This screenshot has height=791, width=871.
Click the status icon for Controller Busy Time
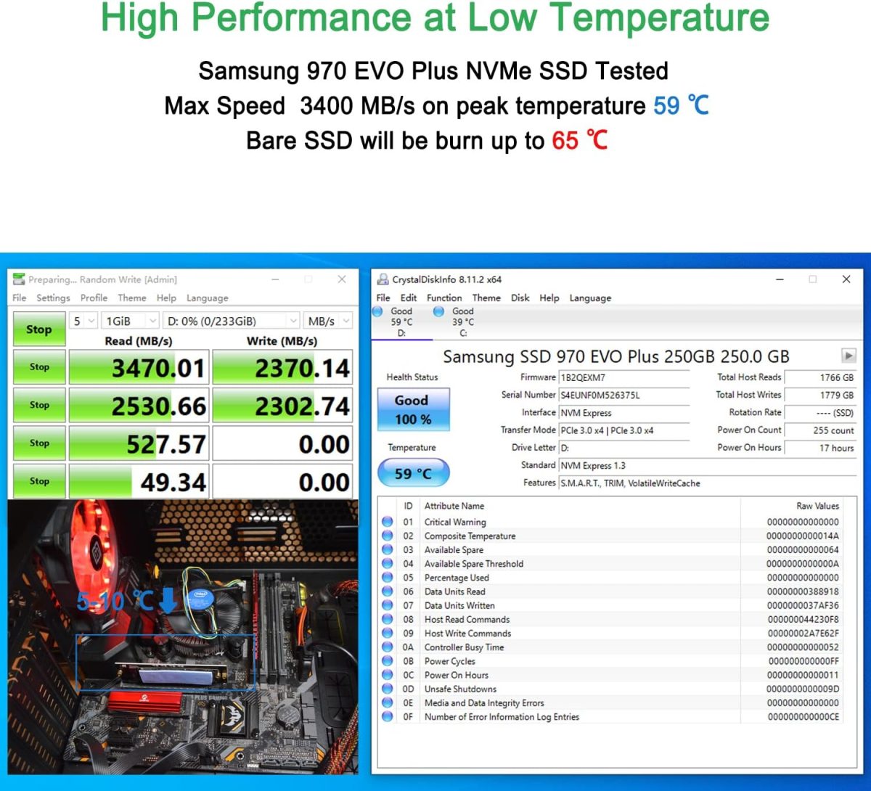(x=388, y=647)
